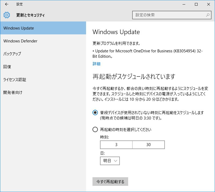Viewport: 215px width, 192px height.
Task: Click the minute field showing 30
Action: (149, 145)
